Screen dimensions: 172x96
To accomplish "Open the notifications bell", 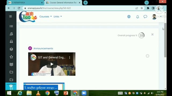I will pyautogui.click(x=138, y=17).
